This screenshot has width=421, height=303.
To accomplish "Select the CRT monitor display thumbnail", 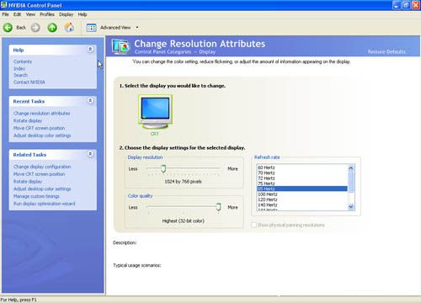I will click(155, 112).
